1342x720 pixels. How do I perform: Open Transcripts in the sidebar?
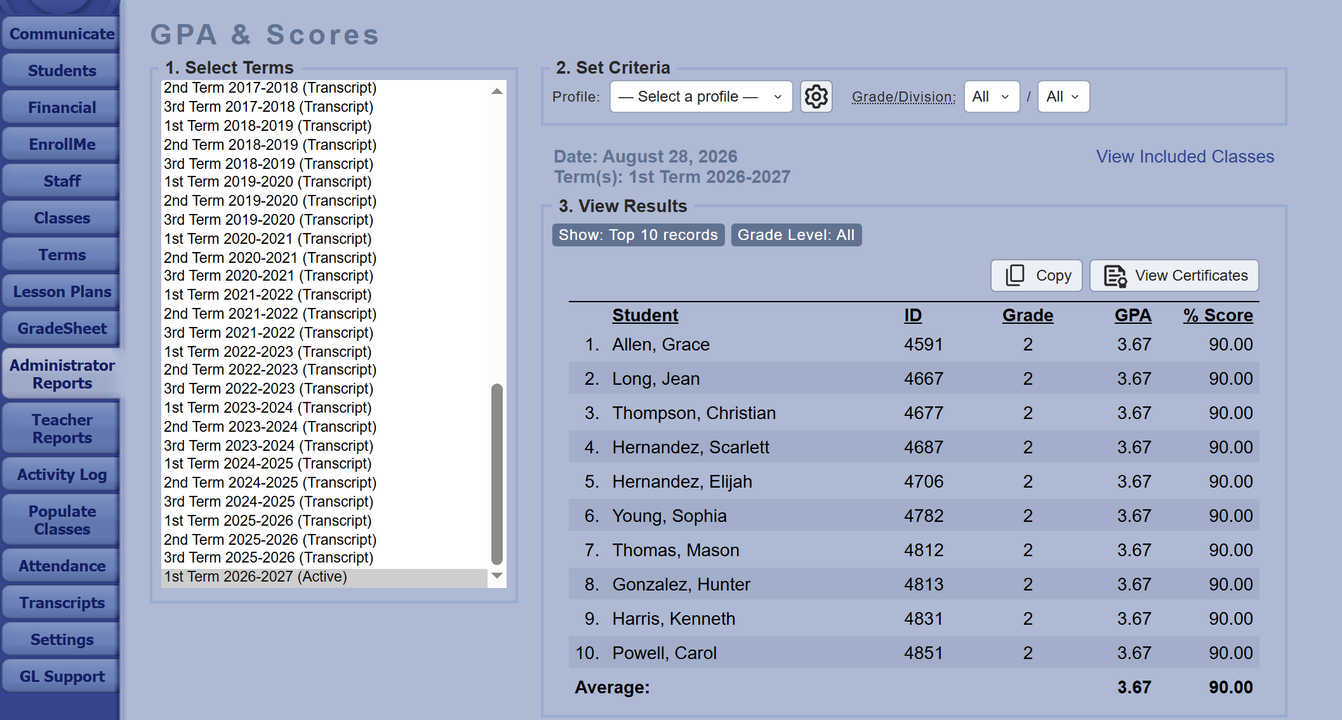click(62, 603)
